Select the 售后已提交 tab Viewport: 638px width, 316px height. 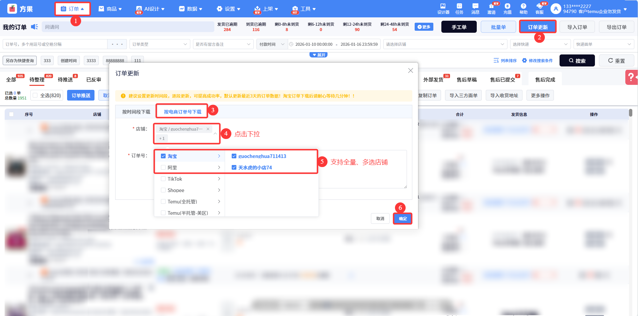502,80
